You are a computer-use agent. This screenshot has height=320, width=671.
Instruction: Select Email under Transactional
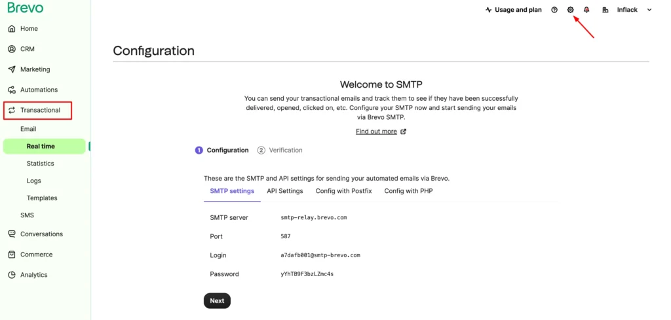pos(28,129)
